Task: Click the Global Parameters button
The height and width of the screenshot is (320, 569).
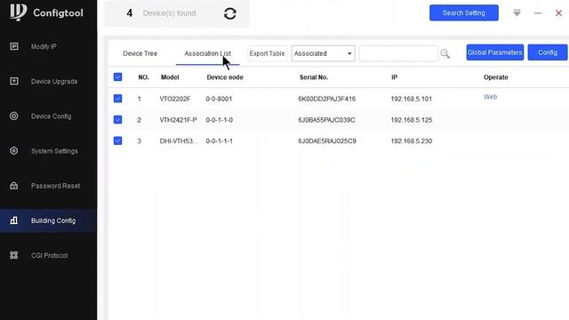Action: (x=495, y=52)
